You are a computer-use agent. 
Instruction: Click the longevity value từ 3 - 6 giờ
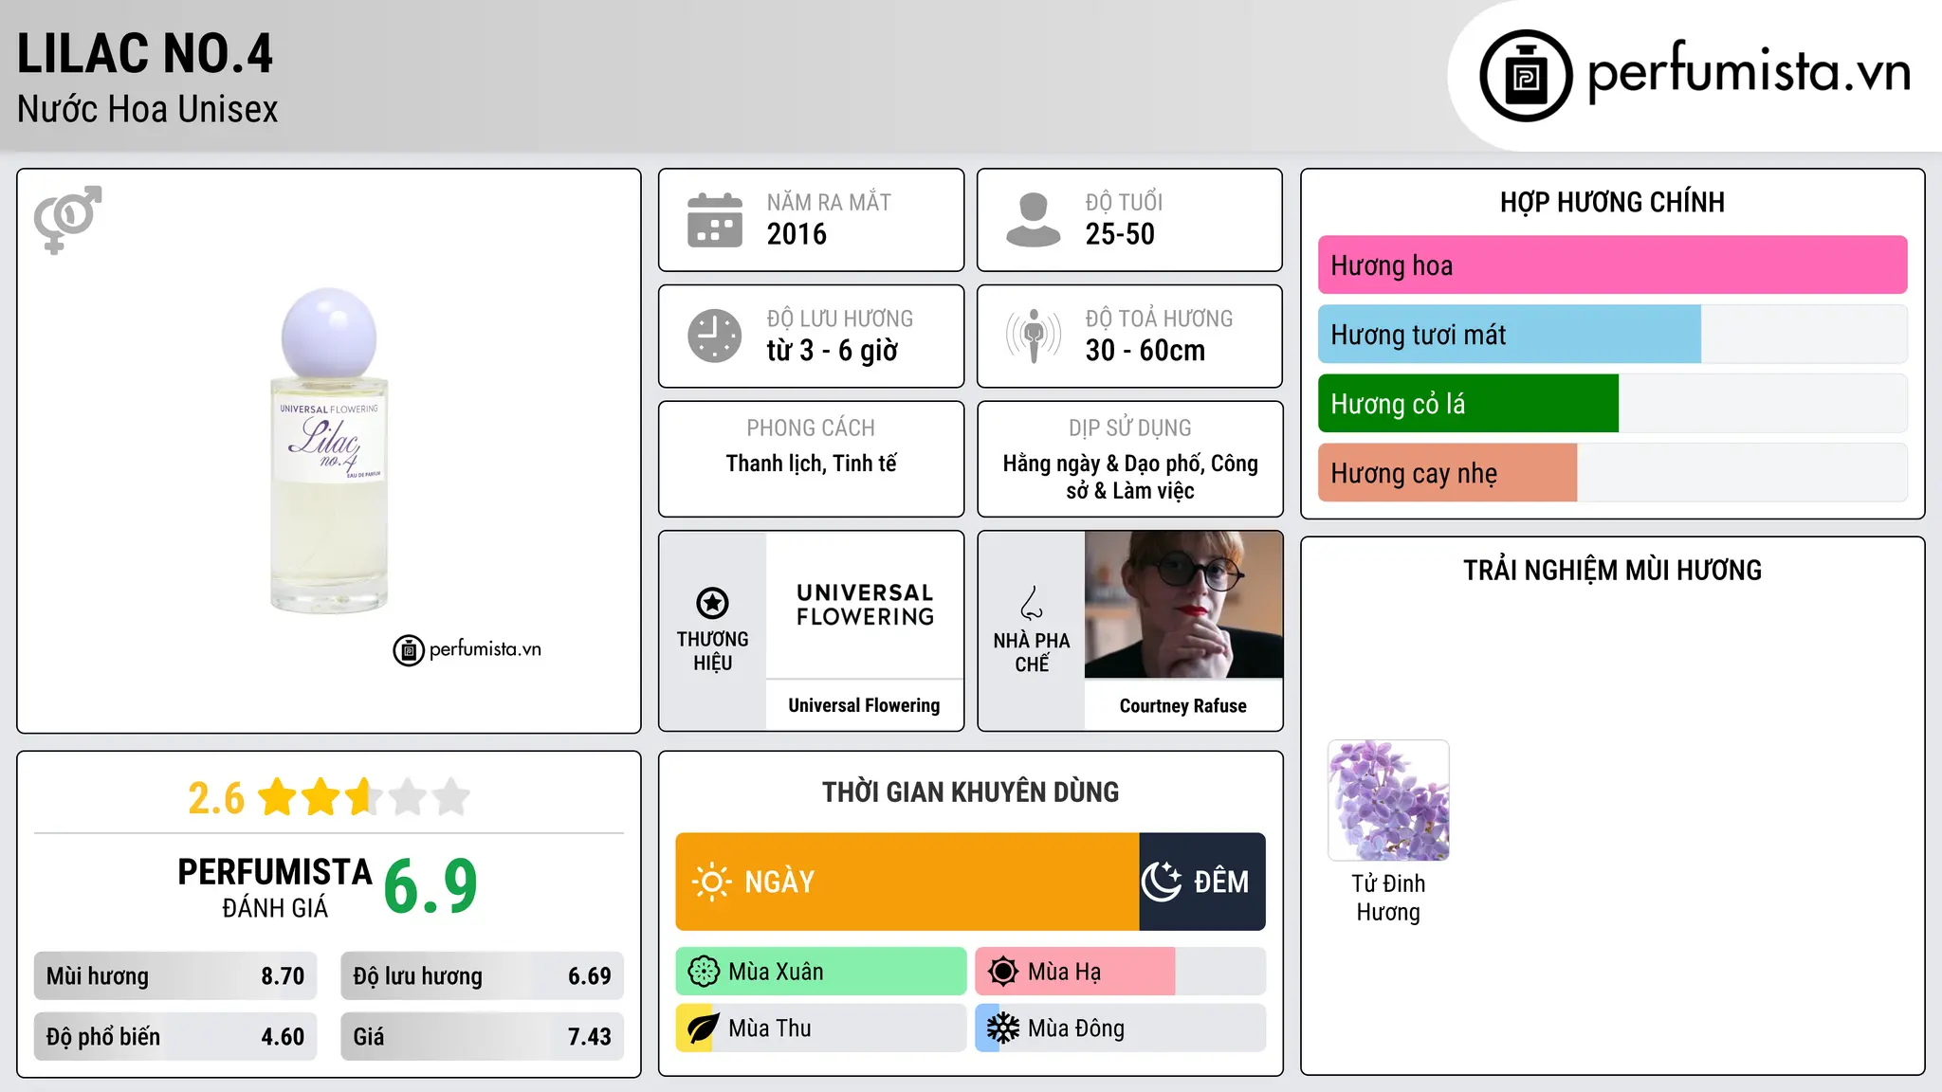point(833,351)
